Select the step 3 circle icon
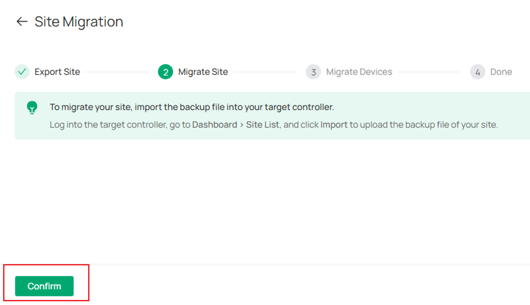This screenshot has width=530, height=305. [x=314, y=71]
